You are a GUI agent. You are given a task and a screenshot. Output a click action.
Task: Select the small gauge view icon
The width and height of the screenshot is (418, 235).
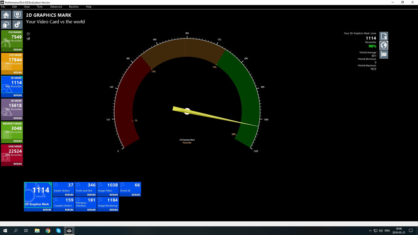[28, 34]
